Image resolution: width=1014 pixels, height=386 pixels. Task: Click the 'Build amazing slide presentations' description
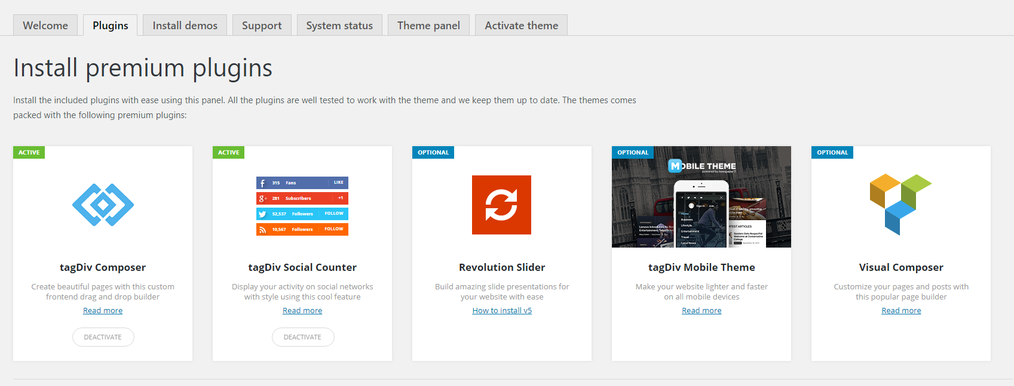[x=502, y=292]
